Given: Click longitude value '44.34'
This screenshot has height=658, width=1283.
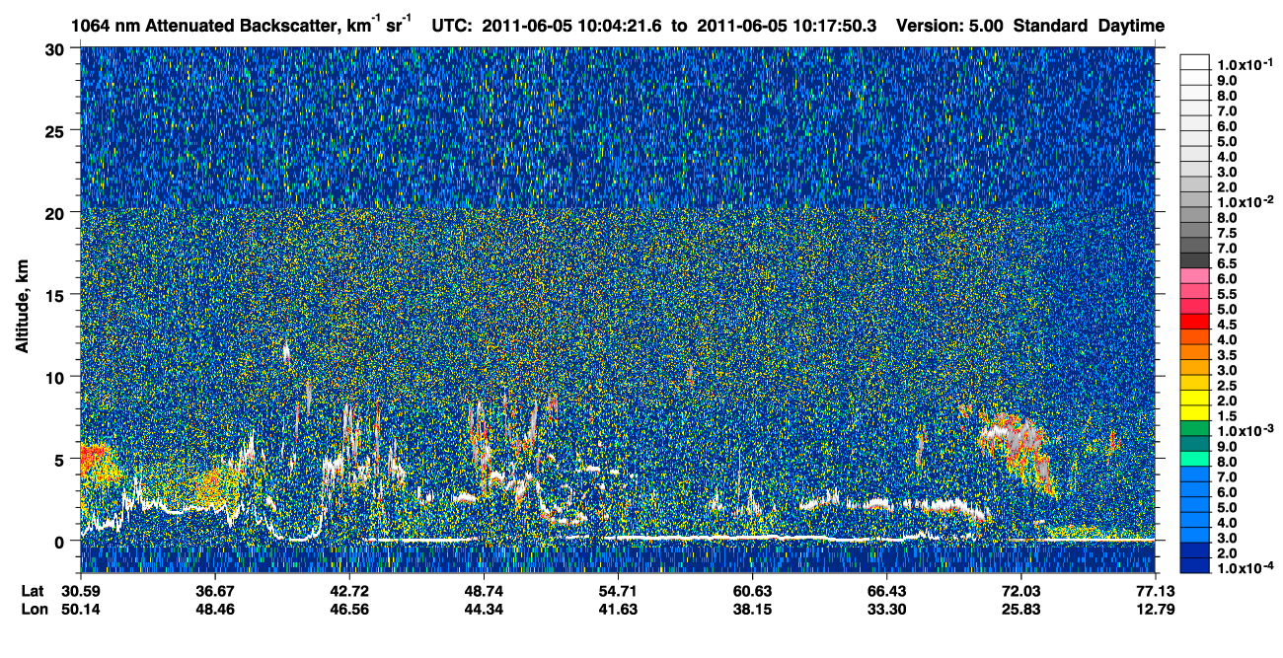Looking at the screenshot, I should coord(484,609).
